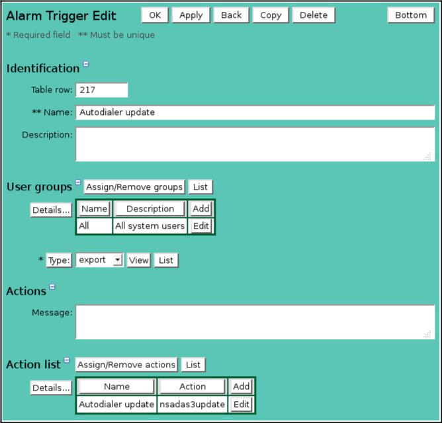Open the Type dropdown showing export

99,260
